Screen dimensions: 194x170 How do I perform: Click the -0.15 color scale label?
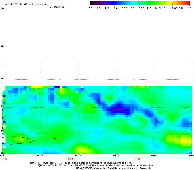(157, 8)
